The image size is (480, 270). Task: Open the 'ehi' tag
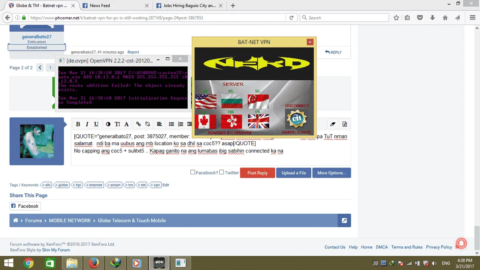pos(47,185)
